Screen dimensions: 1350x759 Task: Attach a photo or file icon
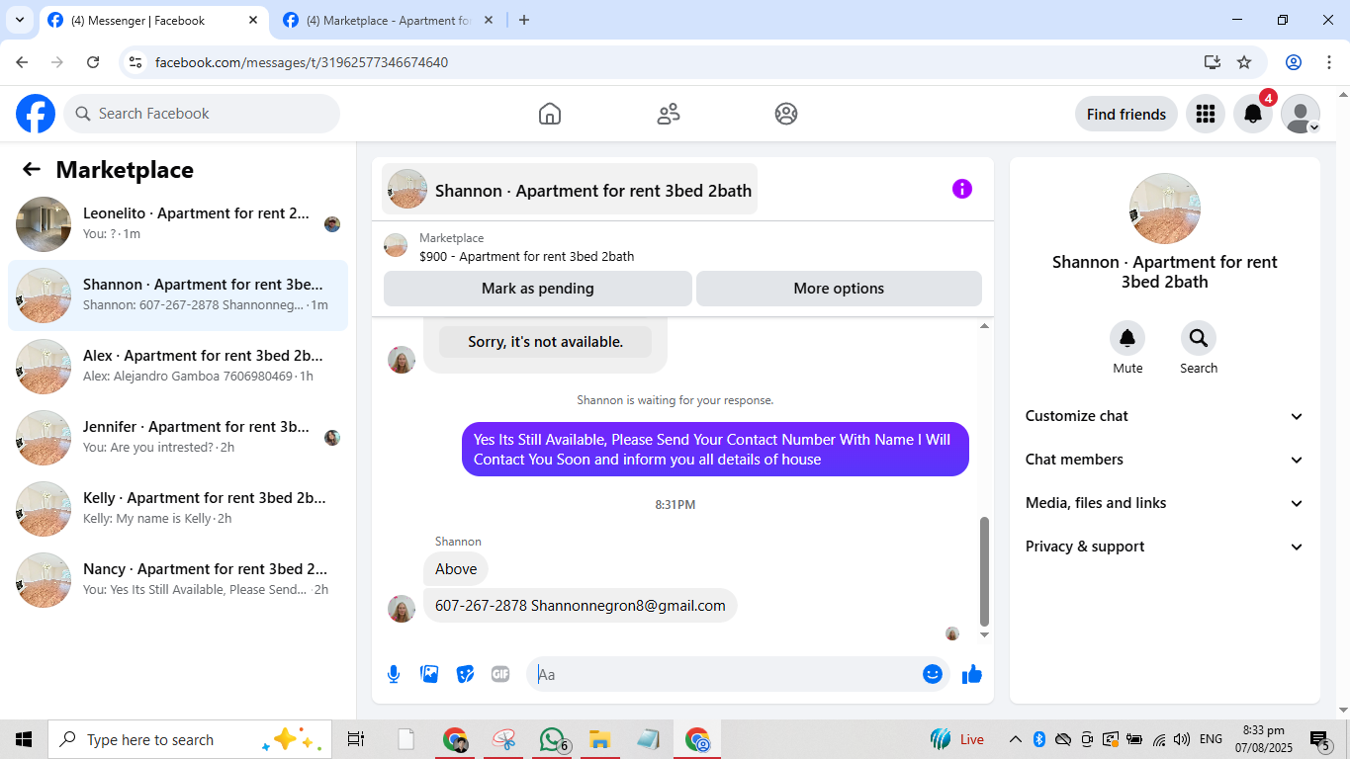click(x=429, y=674)
